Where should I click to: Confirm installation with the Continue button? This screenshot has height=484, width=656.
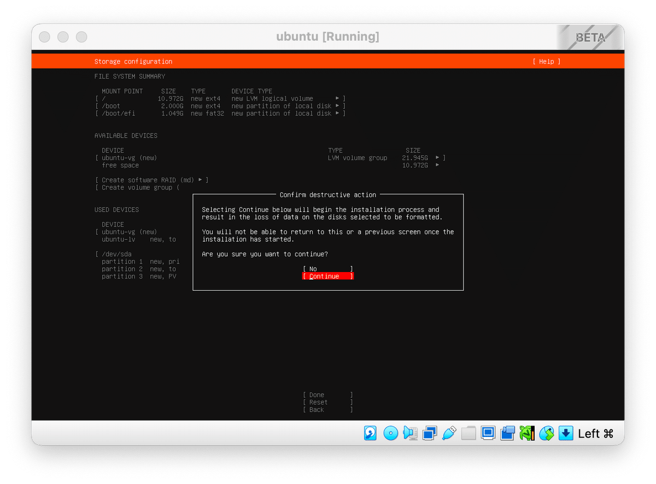pos(328,276)
